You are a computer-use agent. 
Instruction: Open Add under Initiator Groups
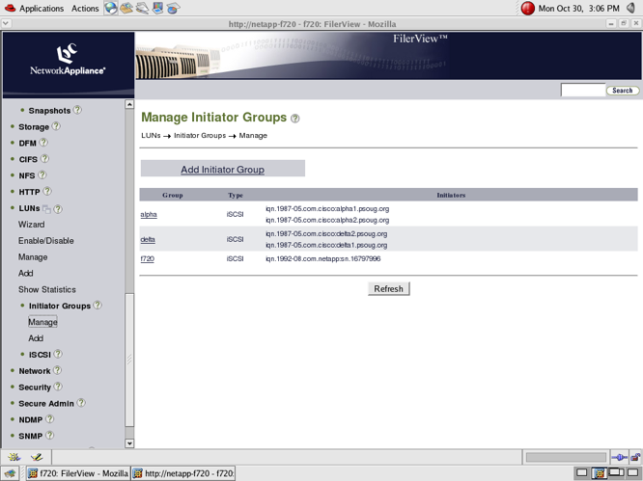[36, 338]
